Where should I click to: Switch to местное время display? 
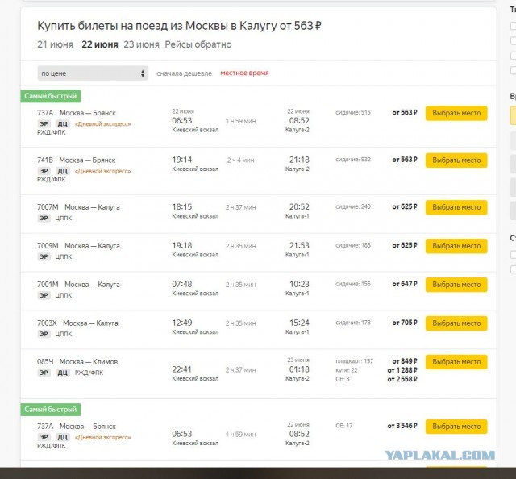[x=244, y=73]
